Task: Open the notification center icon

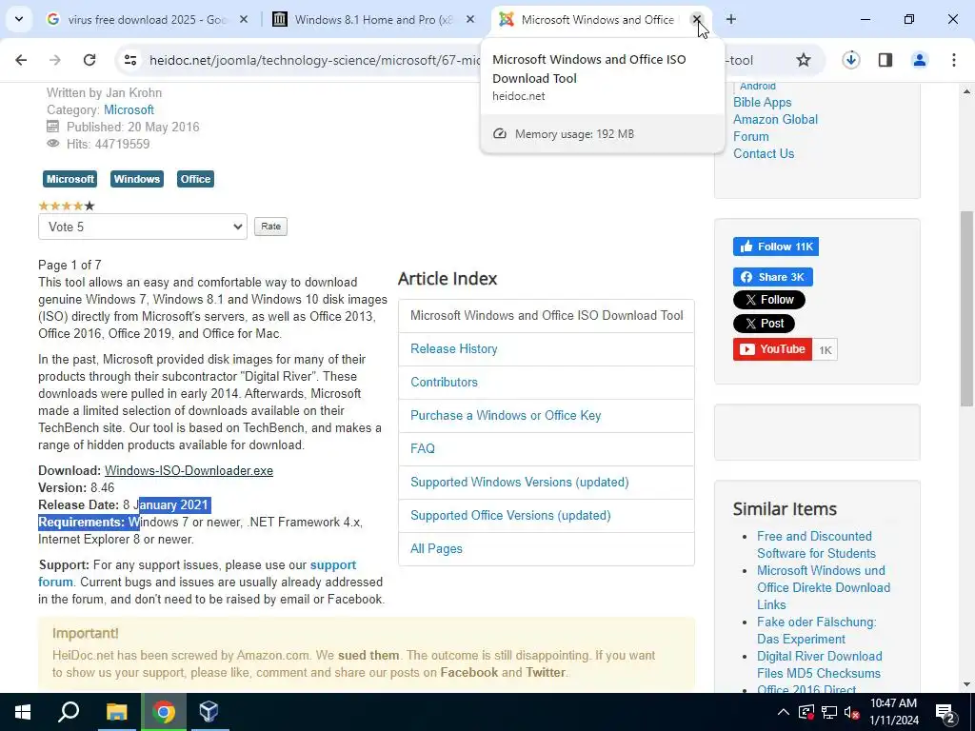Action: click(945, 712)
